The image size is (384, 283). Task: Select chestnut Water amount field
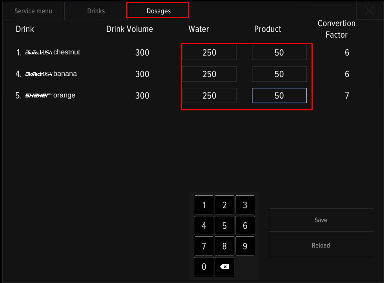209,52
